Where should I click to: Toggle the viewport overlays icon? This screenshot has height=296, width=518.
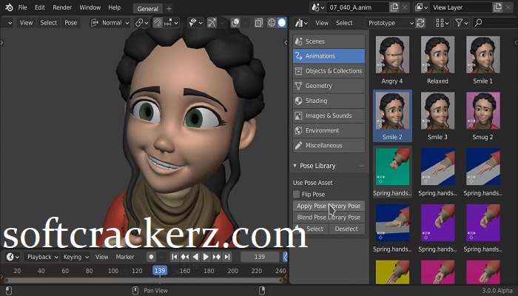coord(235,23)
